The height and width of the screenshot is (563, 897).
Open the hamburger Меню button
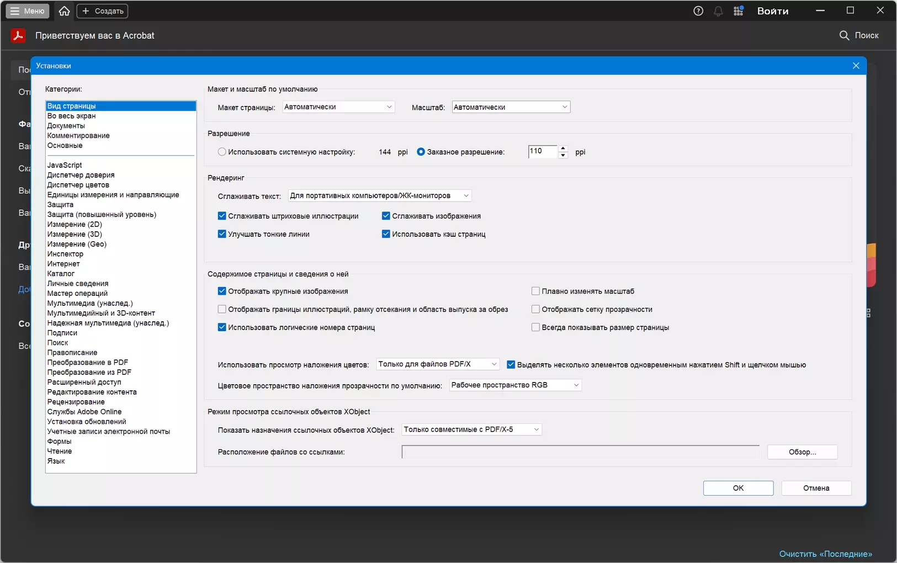[x=28, y=11]
